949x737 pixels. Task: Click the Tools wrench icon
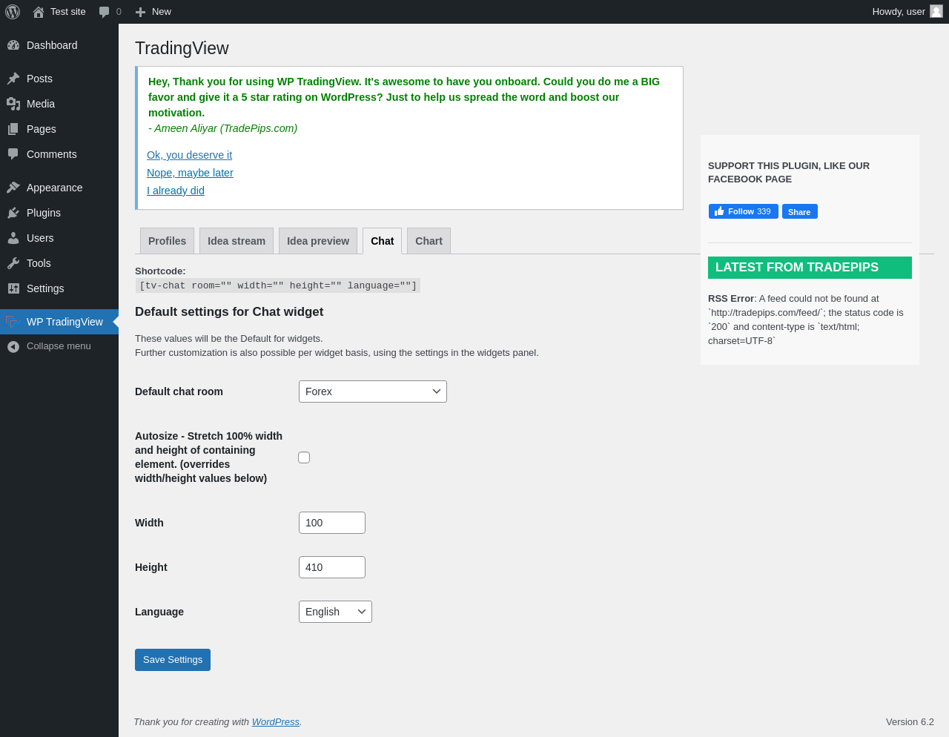(x=13, y=263)
